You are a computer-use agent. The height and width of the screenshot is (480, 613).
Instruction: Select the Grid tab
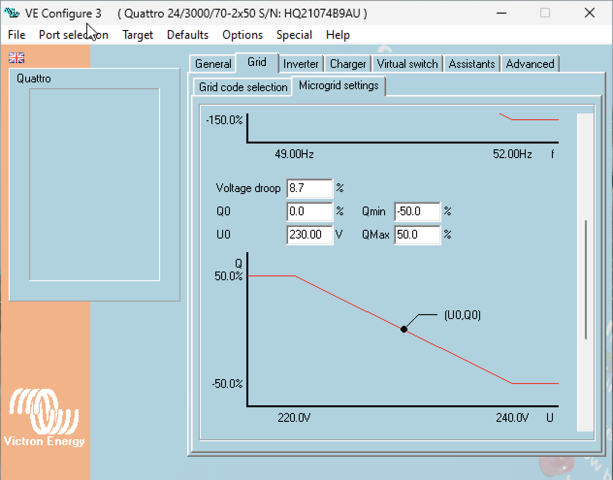click(x=257, y=62)
